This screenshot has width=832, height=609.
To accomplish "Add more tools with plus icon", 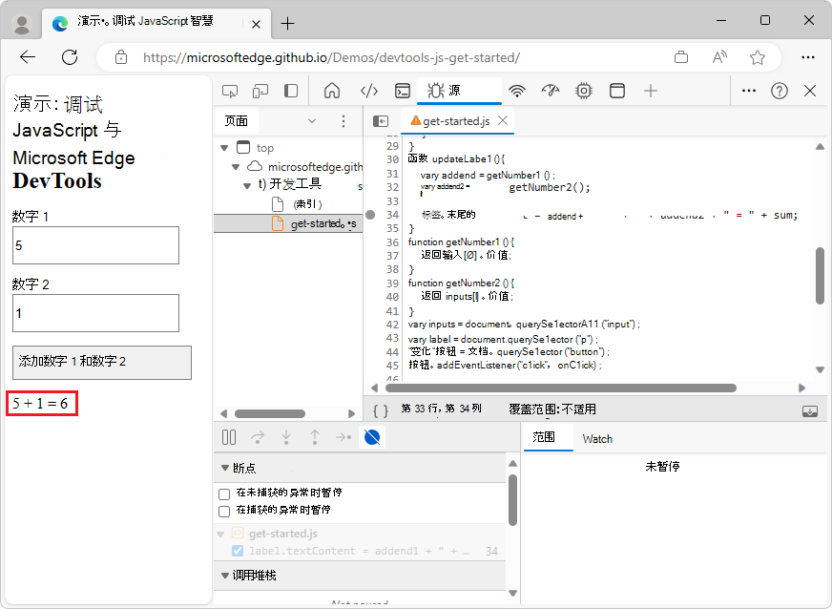I will tap(651, 91).
